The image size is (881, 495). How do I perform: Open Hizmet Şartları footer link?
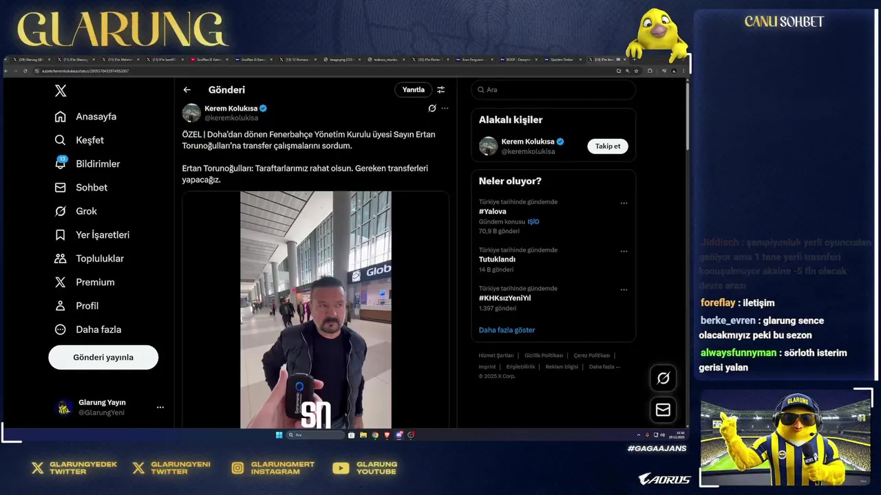[496, 355]
